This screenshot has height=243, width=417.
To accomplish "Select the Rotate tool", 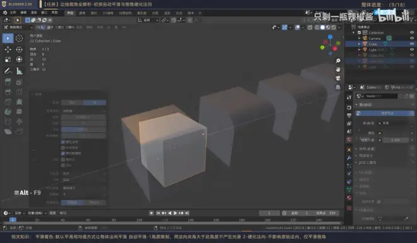I will coord(19,49).
